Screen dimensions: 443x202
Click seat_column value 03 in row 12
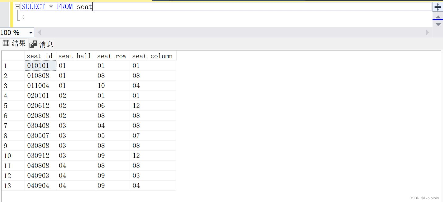(x=153, y=176)
